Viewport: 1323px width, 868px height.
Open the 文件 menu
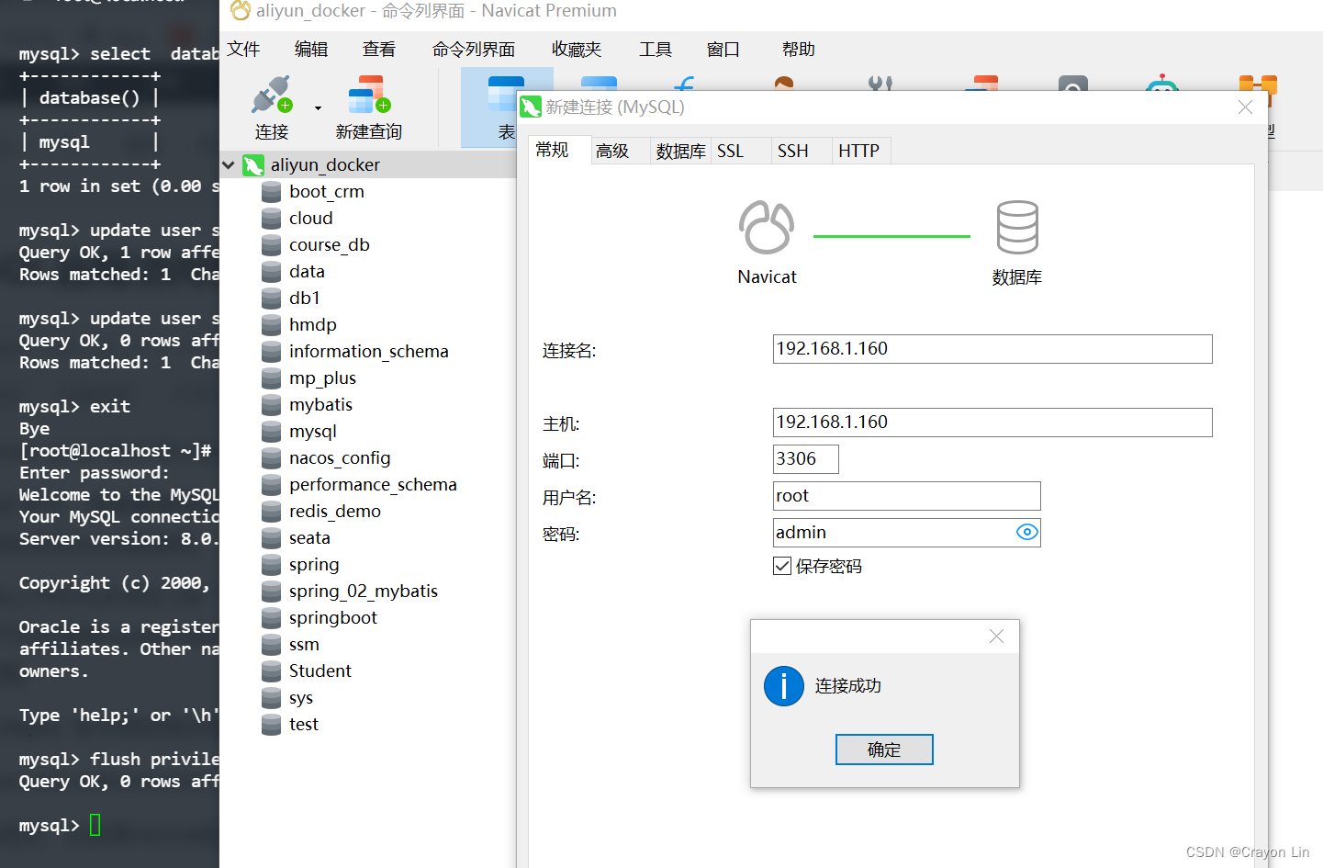[243, 49]
